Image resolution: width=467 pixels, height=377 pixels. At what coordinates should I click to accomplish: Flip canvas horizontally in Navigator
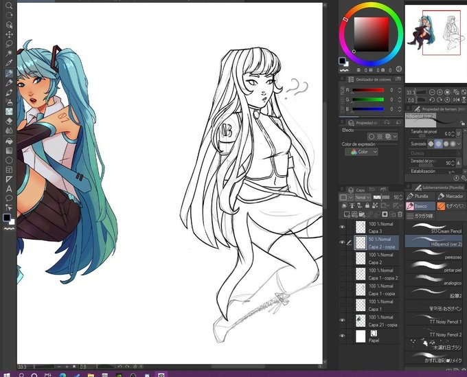point(456,100)
